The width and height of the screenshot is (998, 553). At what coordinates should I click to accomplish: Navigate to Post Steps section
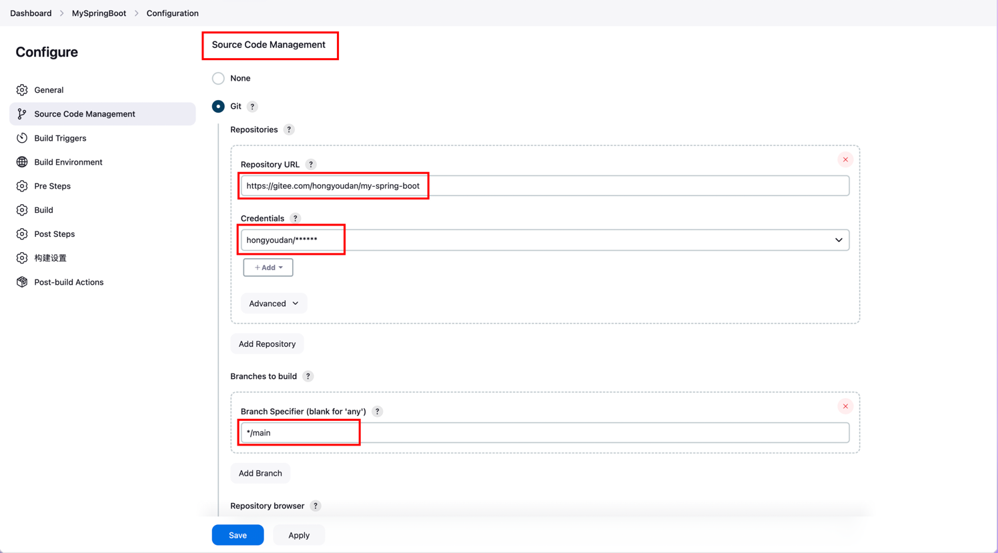tap(54, 234)
